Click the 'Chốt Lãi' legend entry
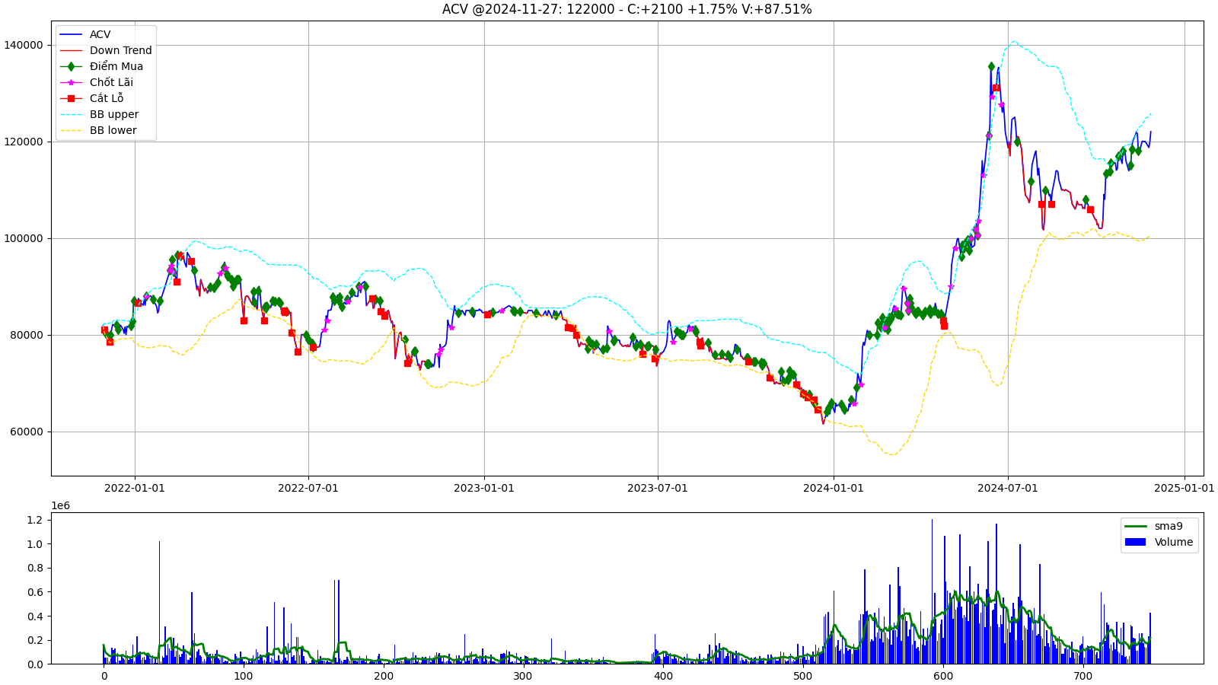The width and height of the screenshot is (1218, 685). [111, 82]
